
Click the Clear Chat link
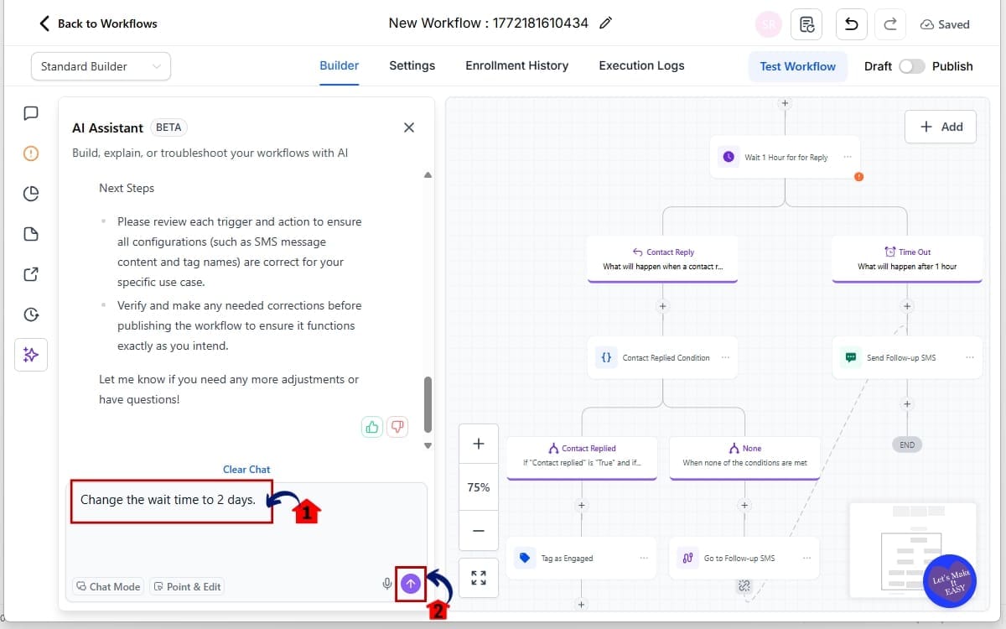click(x=246, y=469)
